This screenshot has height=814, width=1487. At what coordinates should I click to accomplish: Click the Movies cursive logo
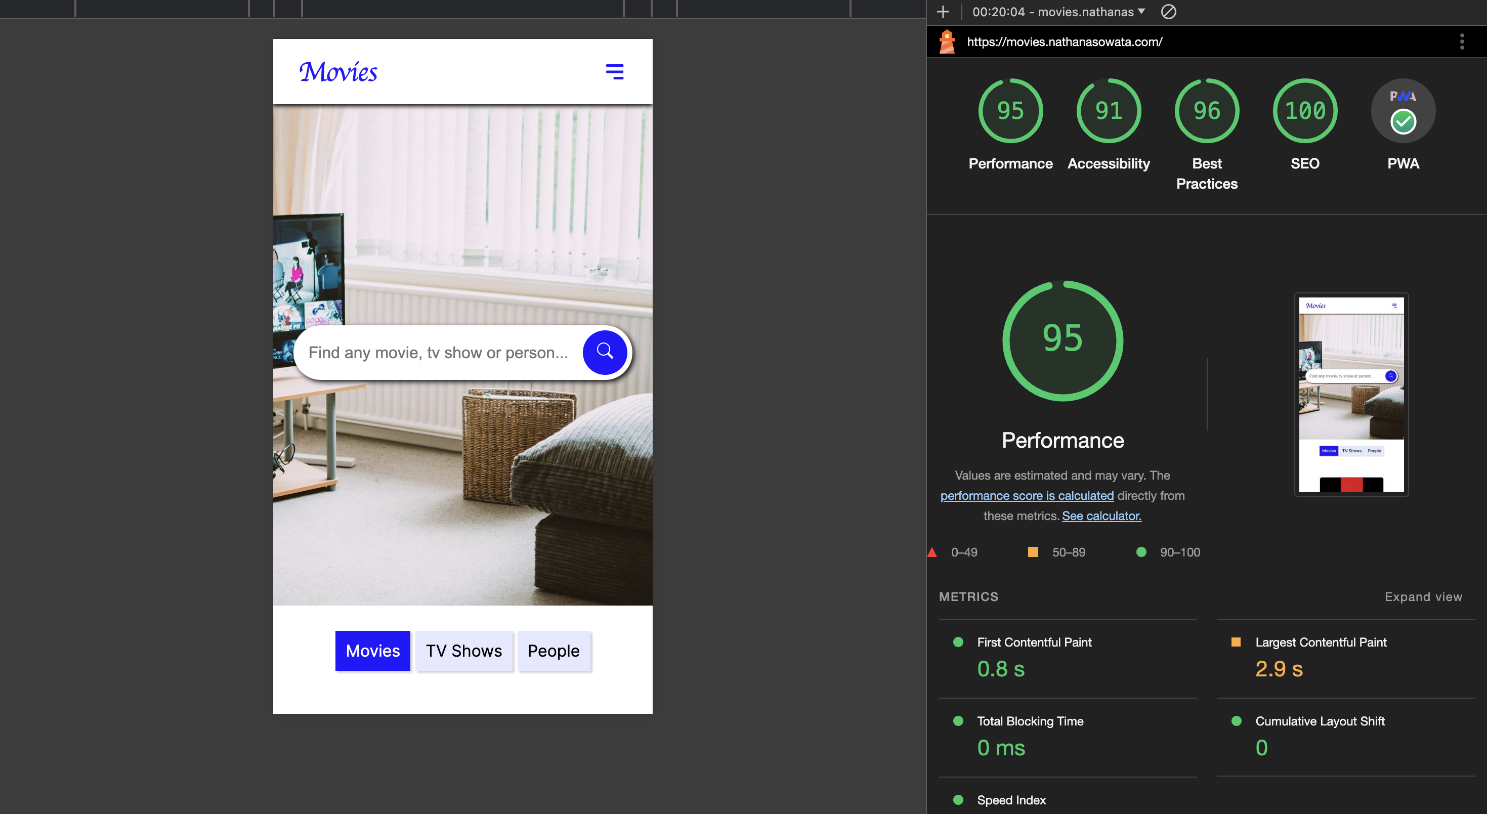[x=338, y=72]
